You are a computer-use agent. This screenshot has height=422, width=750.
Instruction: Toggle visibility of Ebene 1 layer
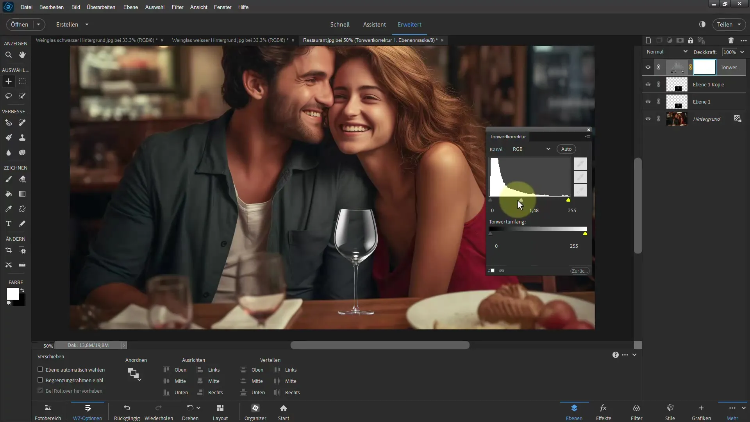[648, 102]
